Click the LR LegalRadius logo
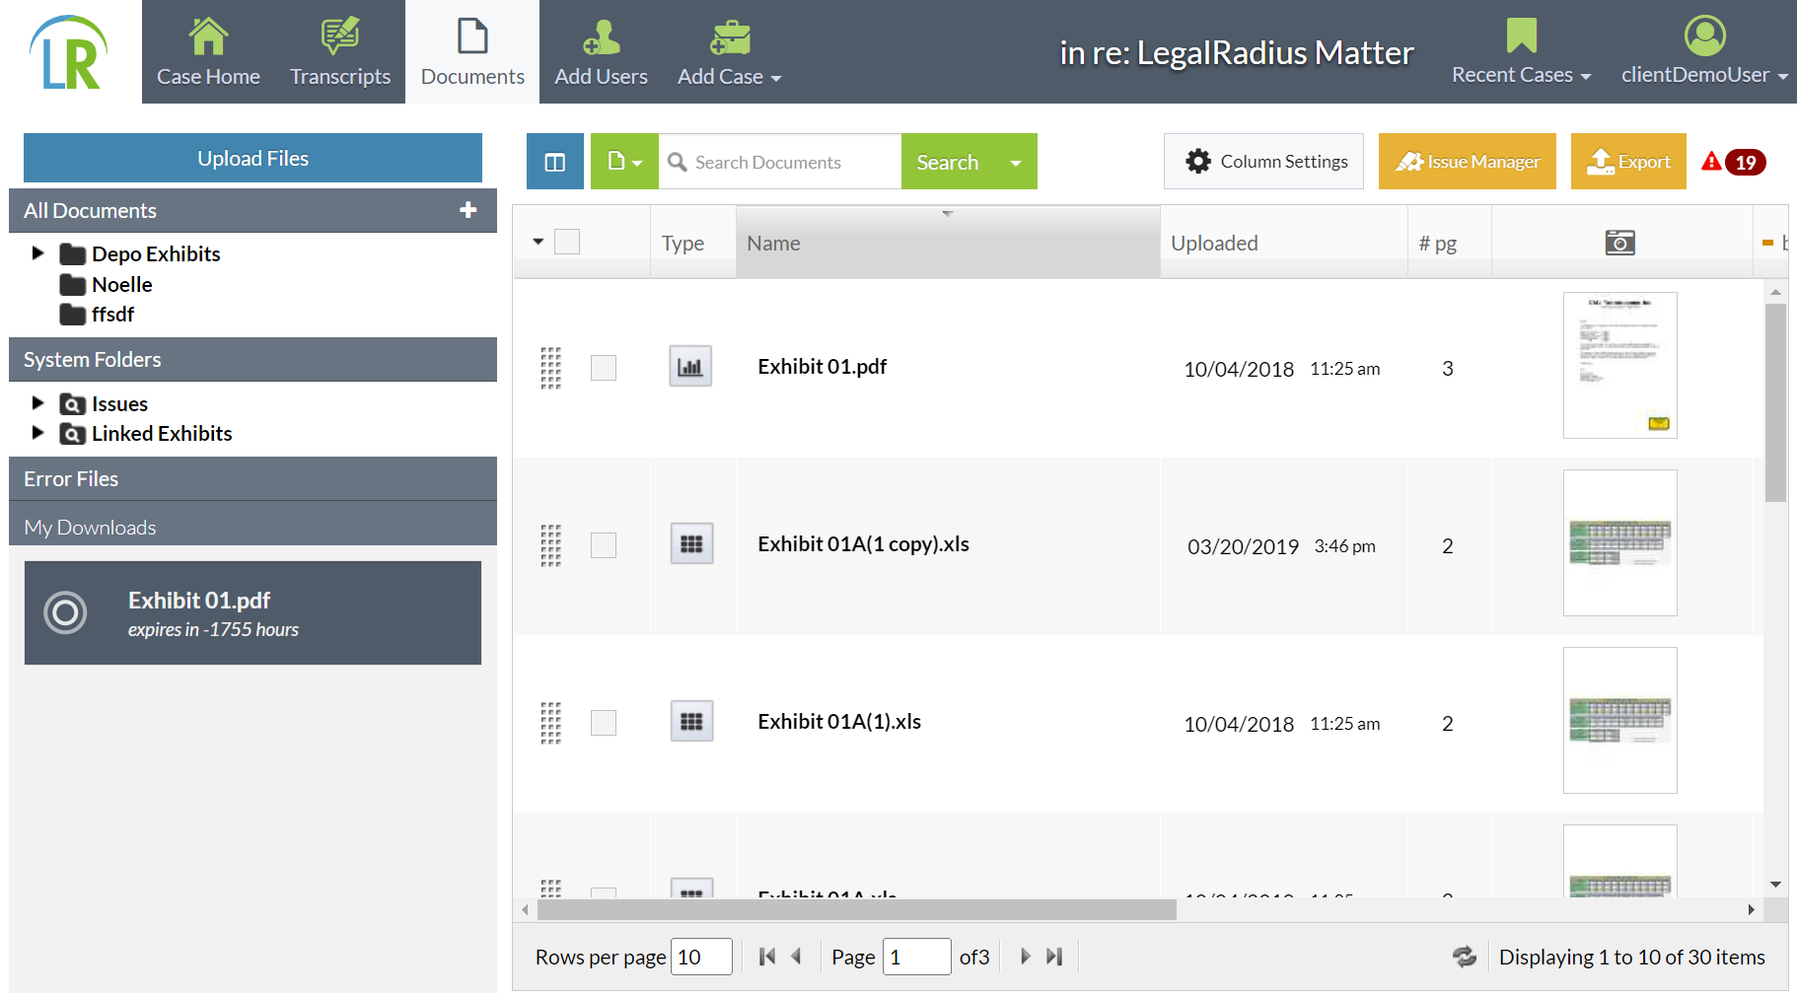1797x997 pixels. [69, 52]
